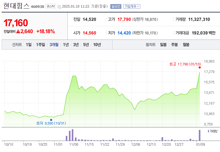Click the red highest-price dot on chart
The height and width of the screenshot is (152, 220).
200,67
